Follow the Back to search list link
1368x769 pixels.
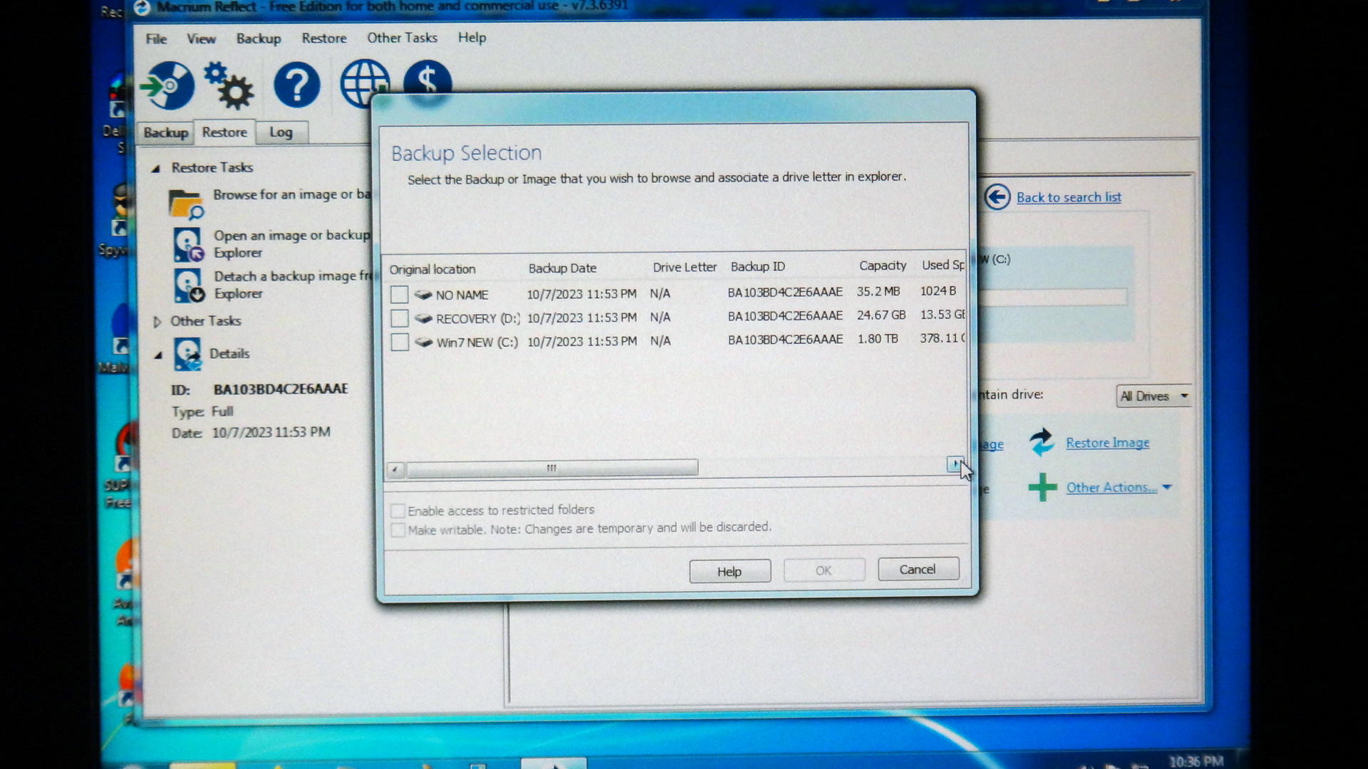tap(1069, 197)
